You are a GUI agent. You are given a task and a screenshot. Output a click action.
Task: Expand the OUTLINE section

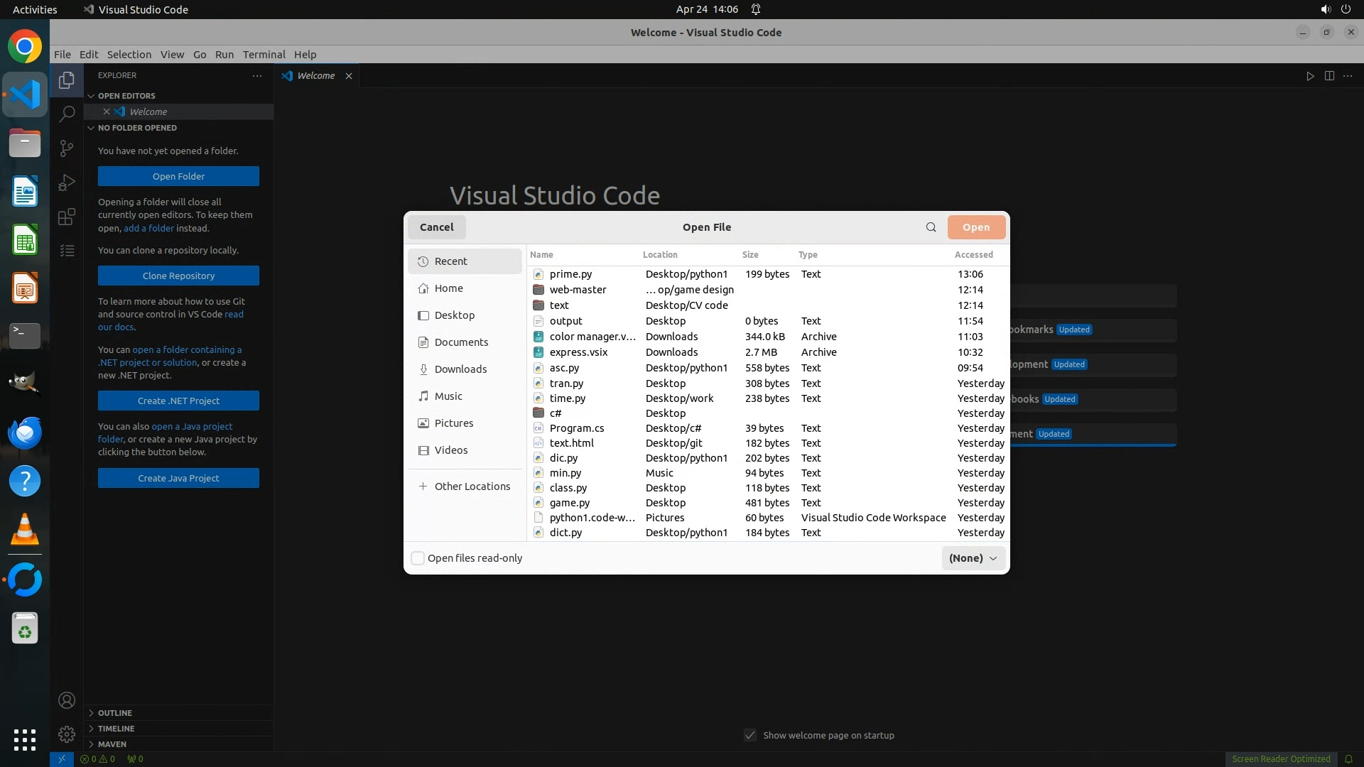(x=115, y=713)
